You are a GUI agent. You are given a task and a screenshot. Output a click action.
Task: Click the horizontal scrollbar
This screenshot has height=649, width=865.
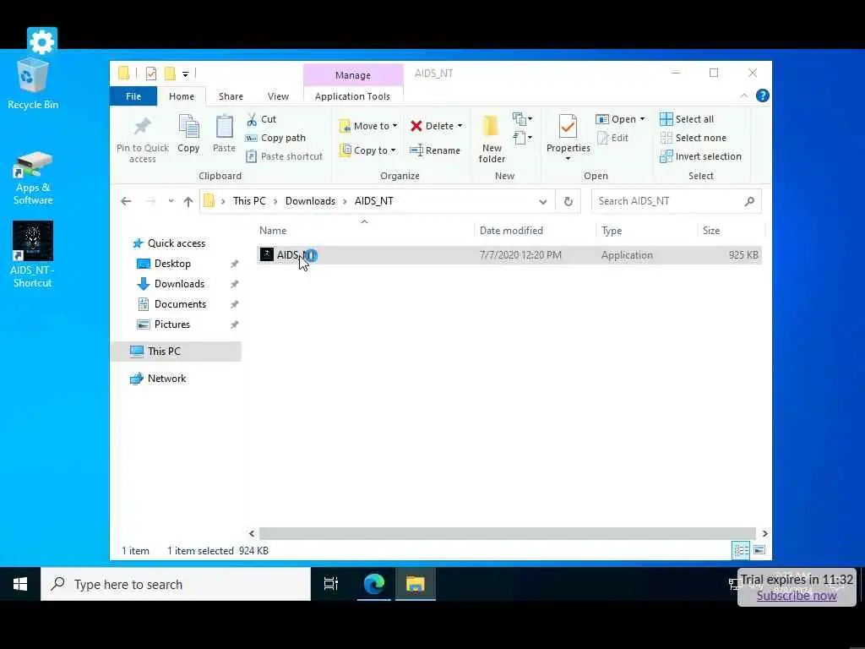tap(508, 534)
